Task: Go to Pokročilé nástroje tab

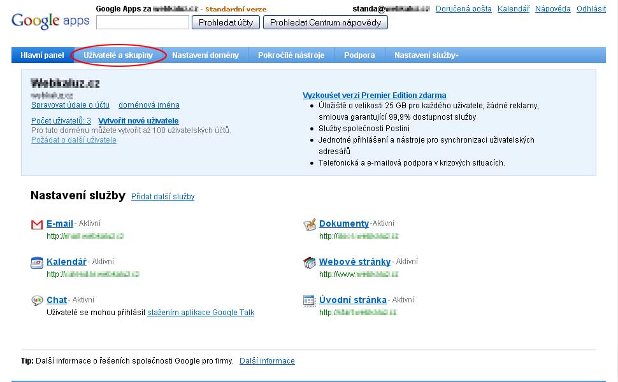Action: click(291, 55)
